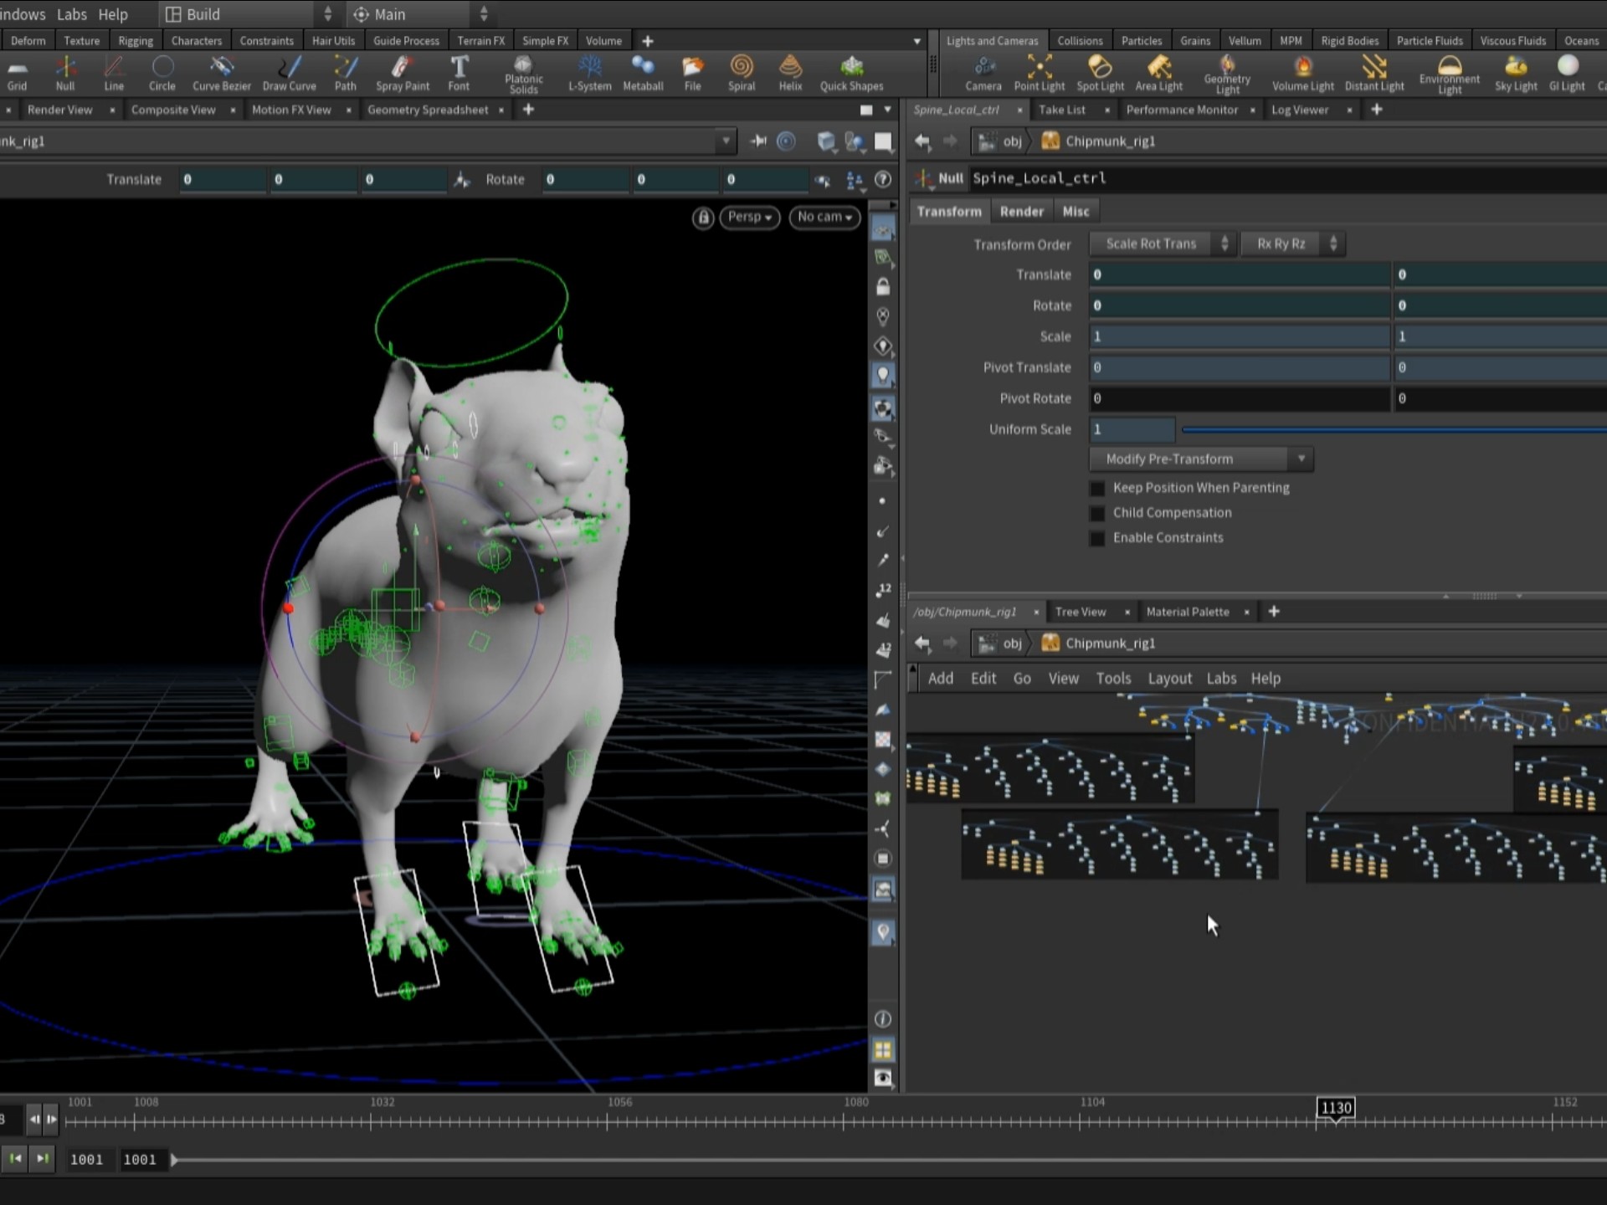Select the File shelf tool
The height and width of the screenshot is (1205, 1607).
tap(692, 73)
